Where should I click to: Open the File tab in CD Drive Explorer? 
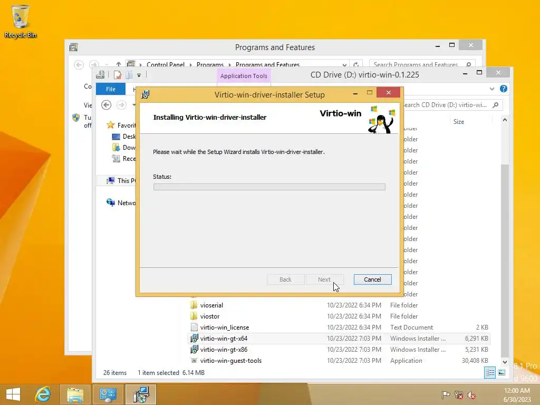[111, 89]
